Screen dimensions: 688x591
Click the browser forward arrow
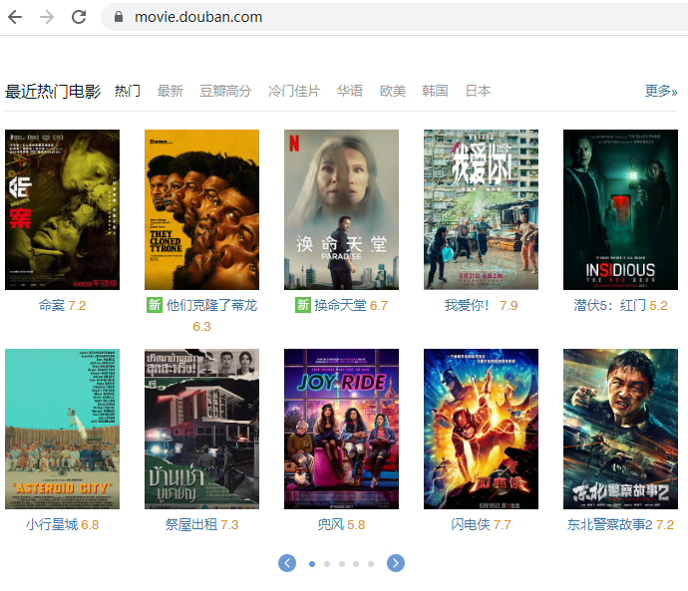(47, 17)
